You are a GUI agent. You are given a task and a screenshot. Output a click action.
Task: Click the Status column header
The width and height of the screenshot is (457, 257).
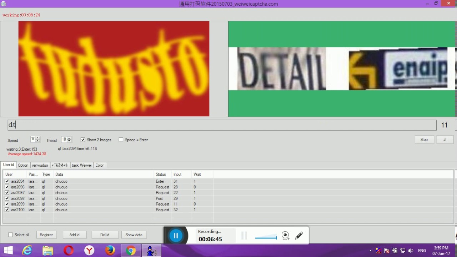click(162, 174)
